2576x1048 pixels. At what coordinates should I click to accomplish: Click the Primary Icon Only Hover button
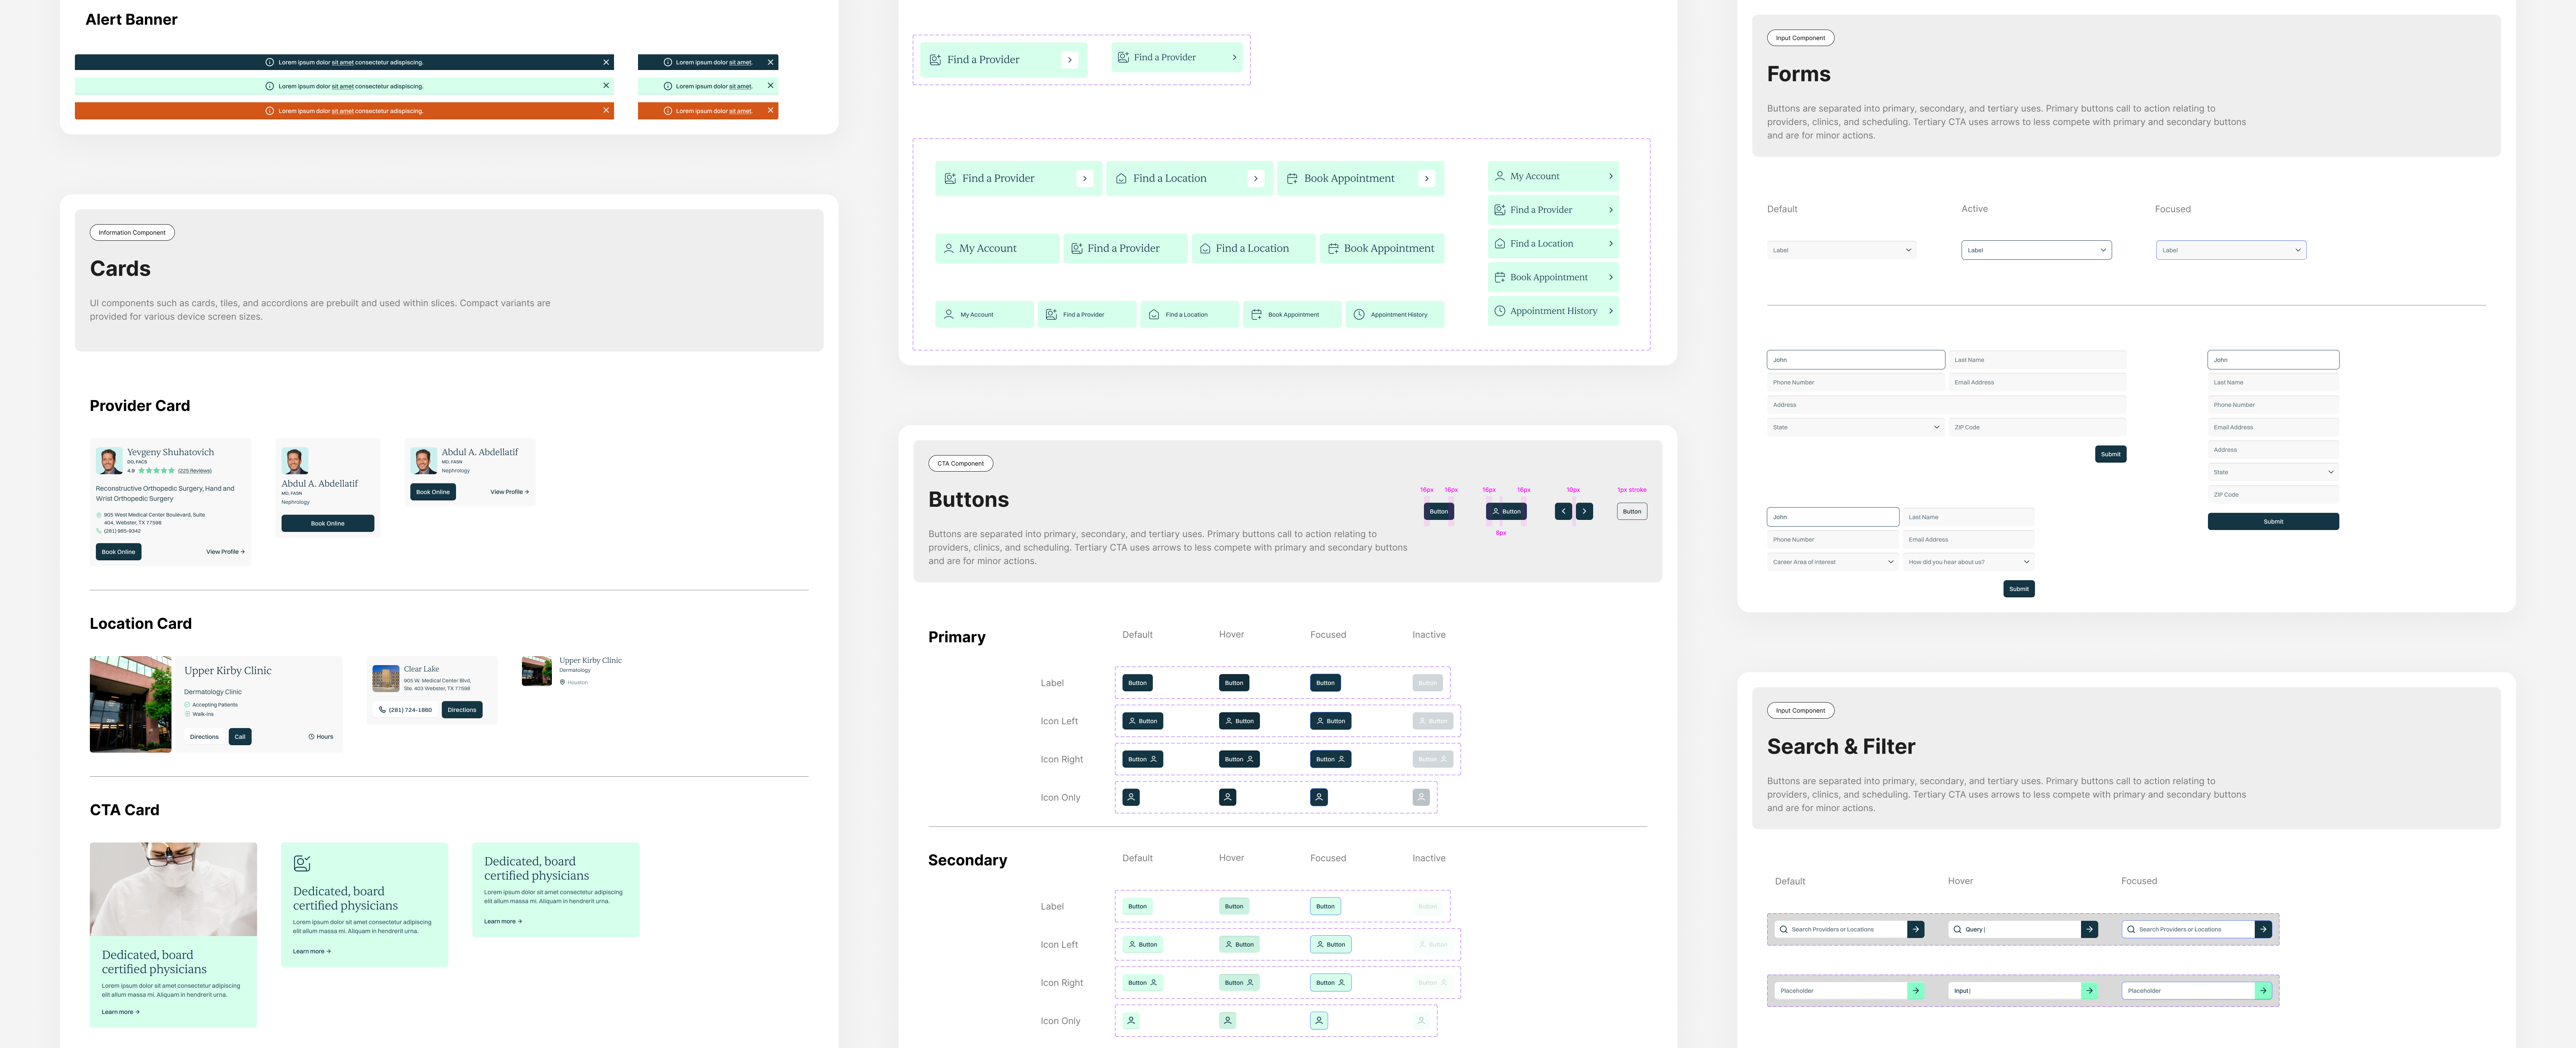[1228, 797]
